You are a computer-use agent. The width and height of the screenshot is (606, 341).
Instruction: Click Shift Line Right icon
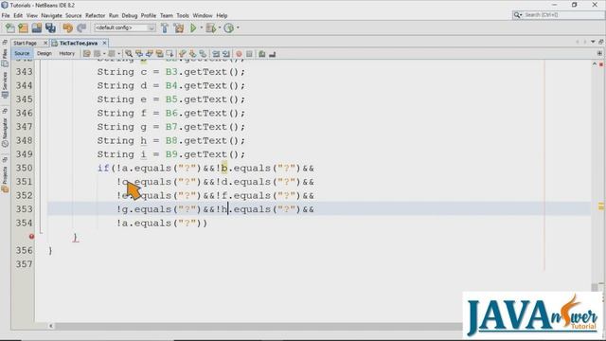point(226,54)
